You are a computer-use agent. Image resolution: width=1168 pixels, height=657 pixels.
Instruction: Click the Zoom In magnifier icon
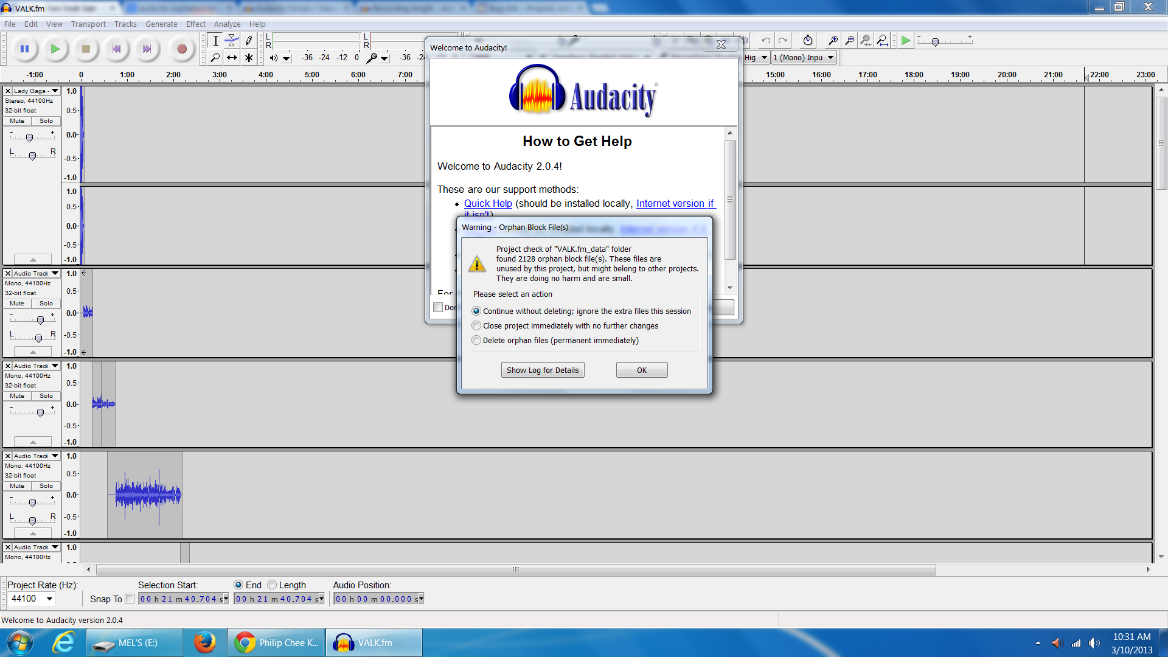[833, 40]
